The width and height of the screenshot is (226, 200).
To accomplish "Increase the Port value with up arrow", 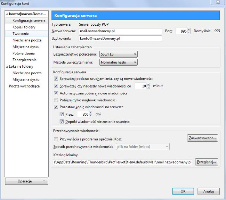I will click(x=189, y=30).
